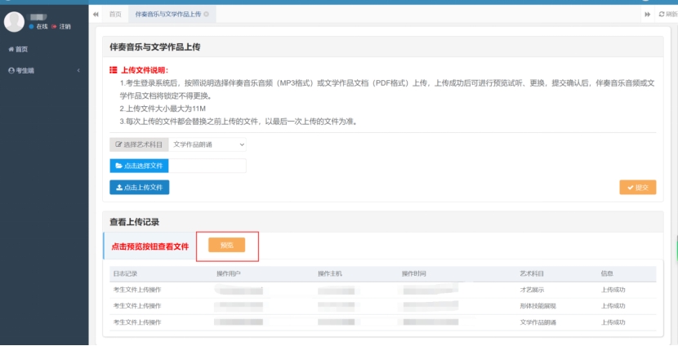This screenshot has height=346, width=678.
Task: Close the 伴奏音乐与文学作品上传 tab
Action: point(206,15)
